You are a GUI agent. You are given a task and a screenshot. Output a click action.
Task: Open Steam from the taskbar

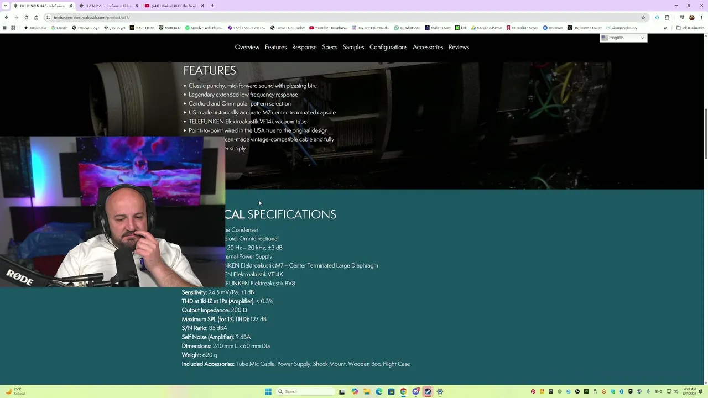click(428, 391)
